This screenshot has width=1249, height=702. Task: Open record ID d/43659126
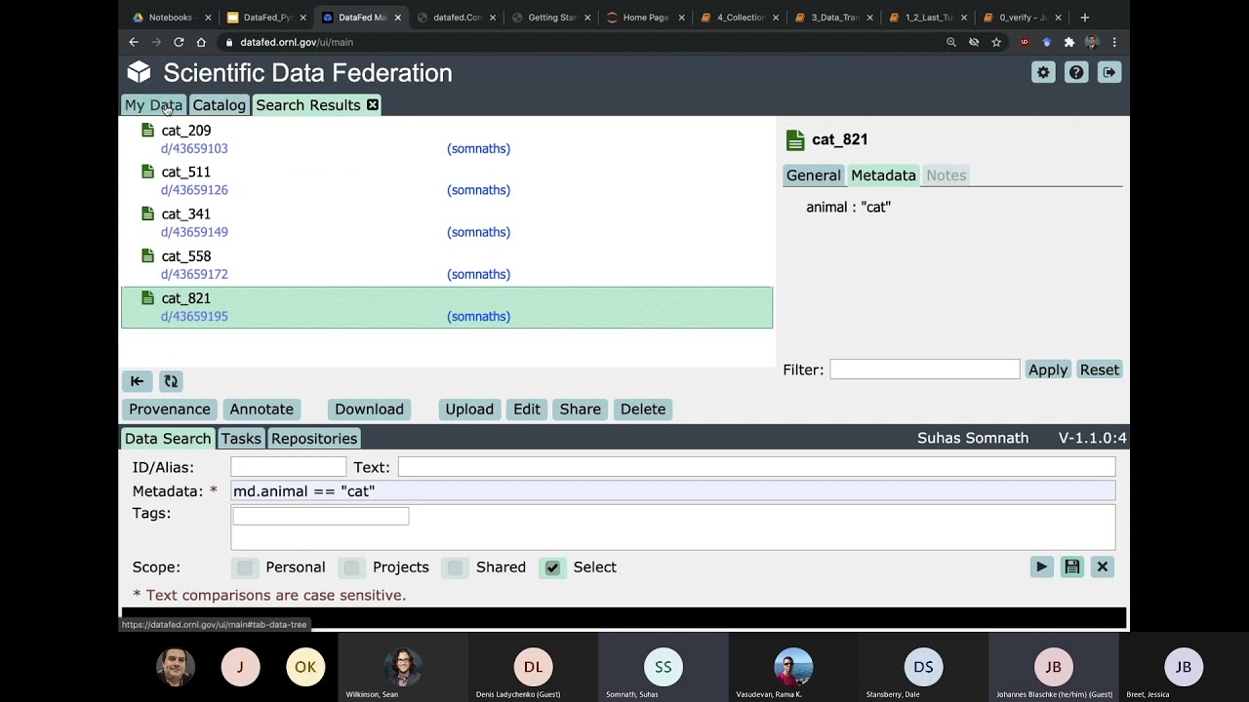pos(194,190)
